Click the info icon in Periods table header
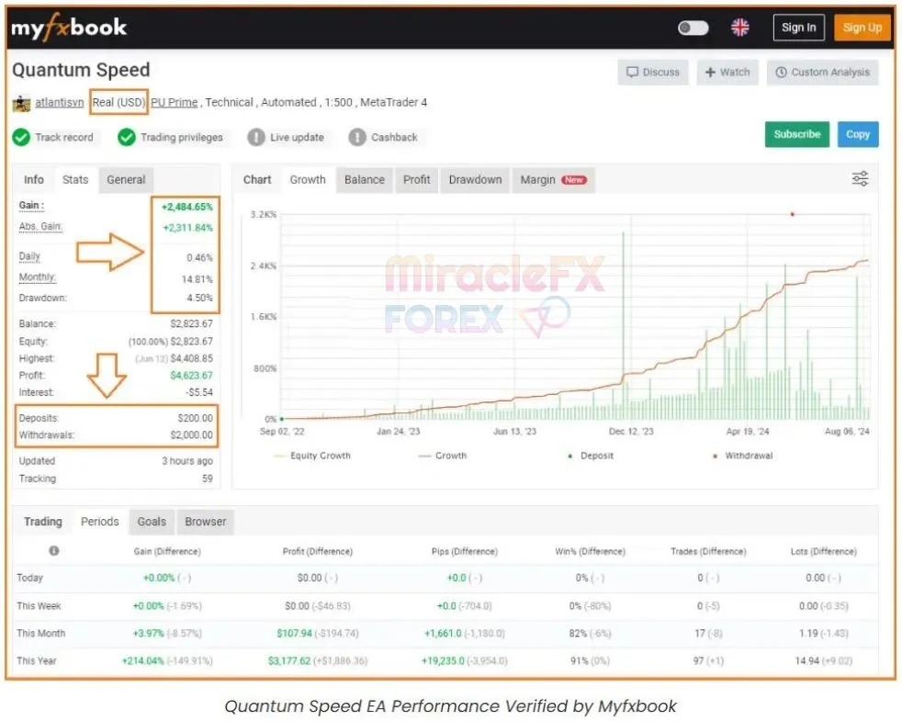 click(54, 551)
